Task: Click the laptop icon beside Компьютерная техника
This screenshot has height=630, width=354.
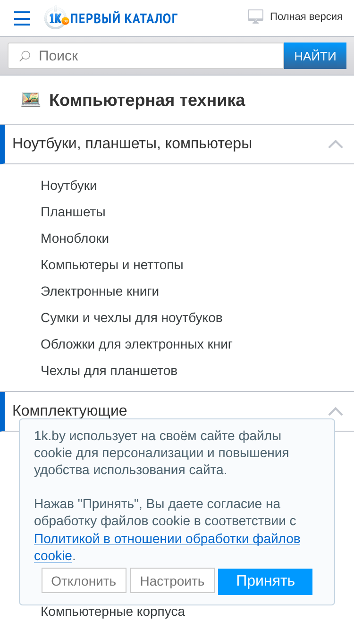Action: pyautogui.click(x=31, y=100)
